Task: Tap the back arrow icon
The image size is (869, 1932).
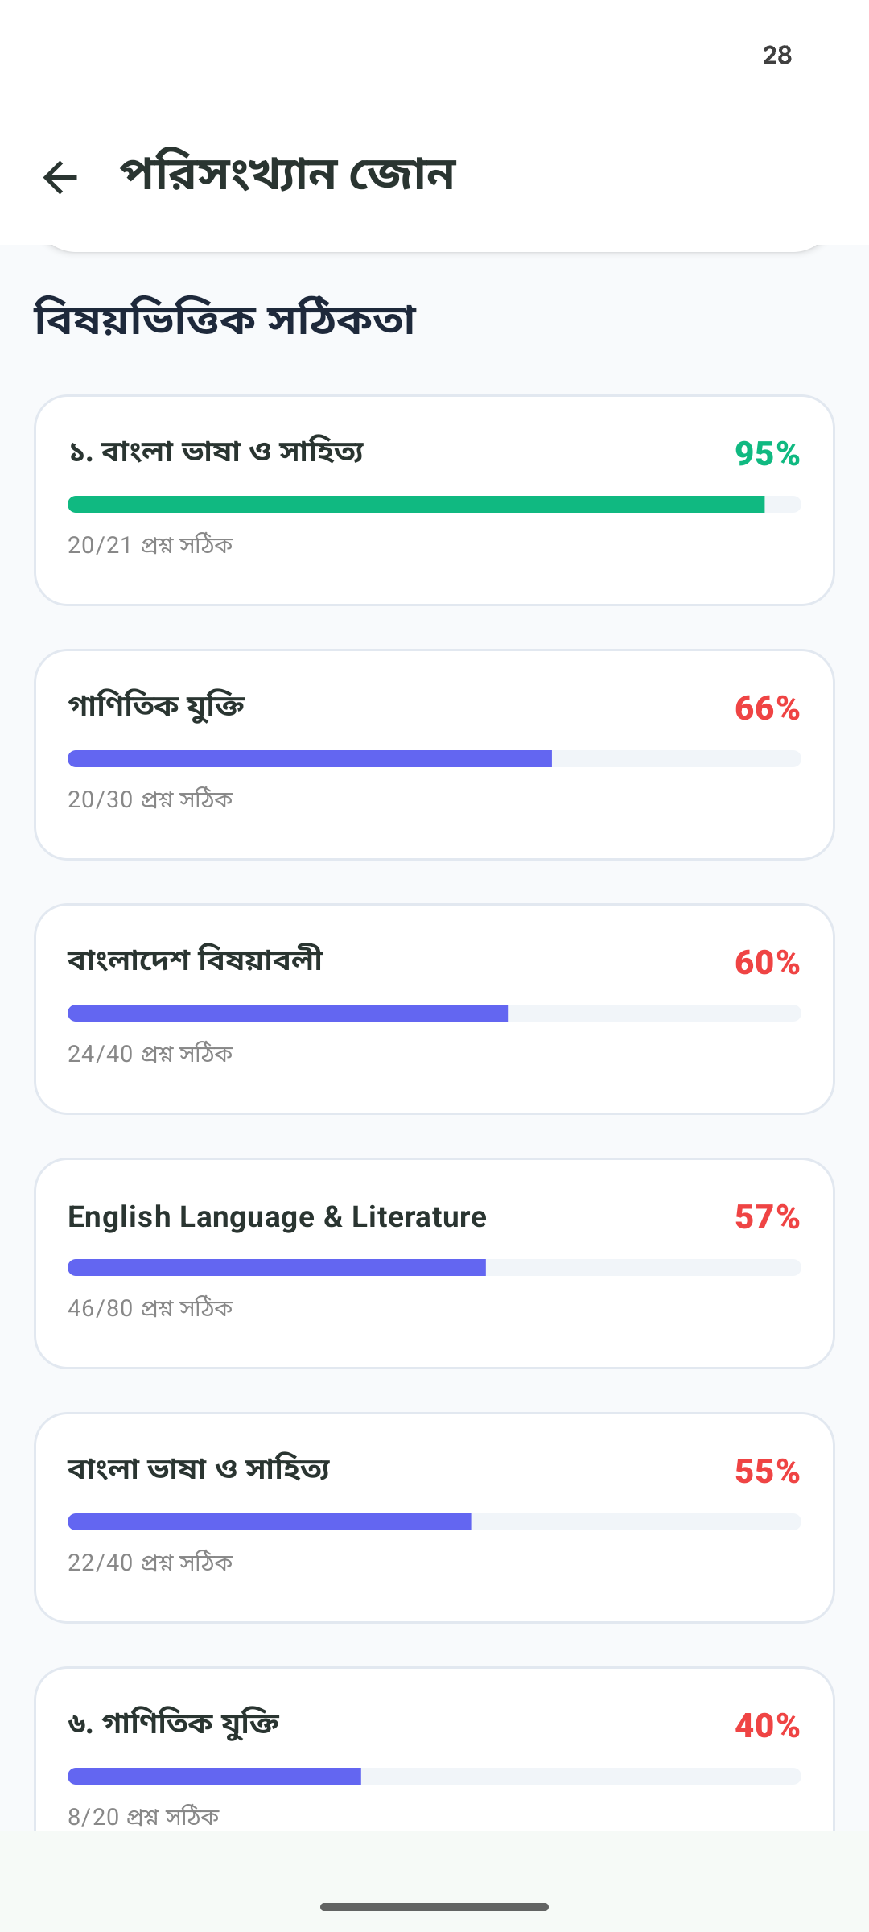Action: [x=60, y=177]
